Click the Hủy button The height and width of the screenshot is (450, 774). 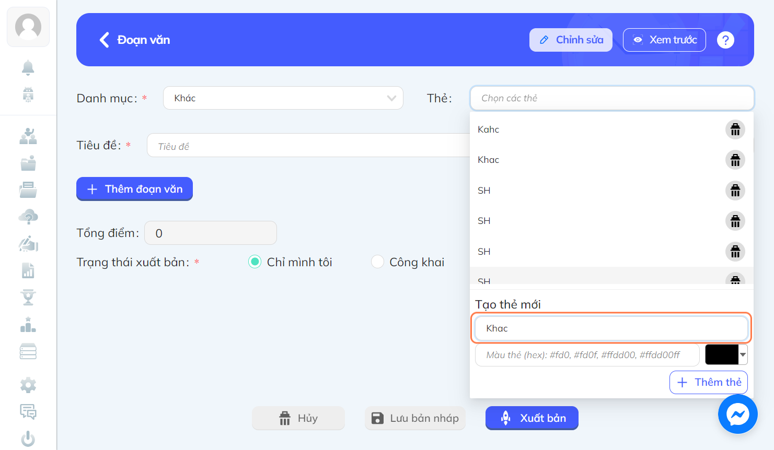point(298,418)
